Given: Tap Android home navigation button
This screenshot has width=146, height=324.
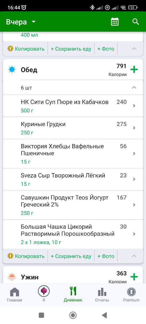Looking at the screenshot, I should tap(73, 315).
